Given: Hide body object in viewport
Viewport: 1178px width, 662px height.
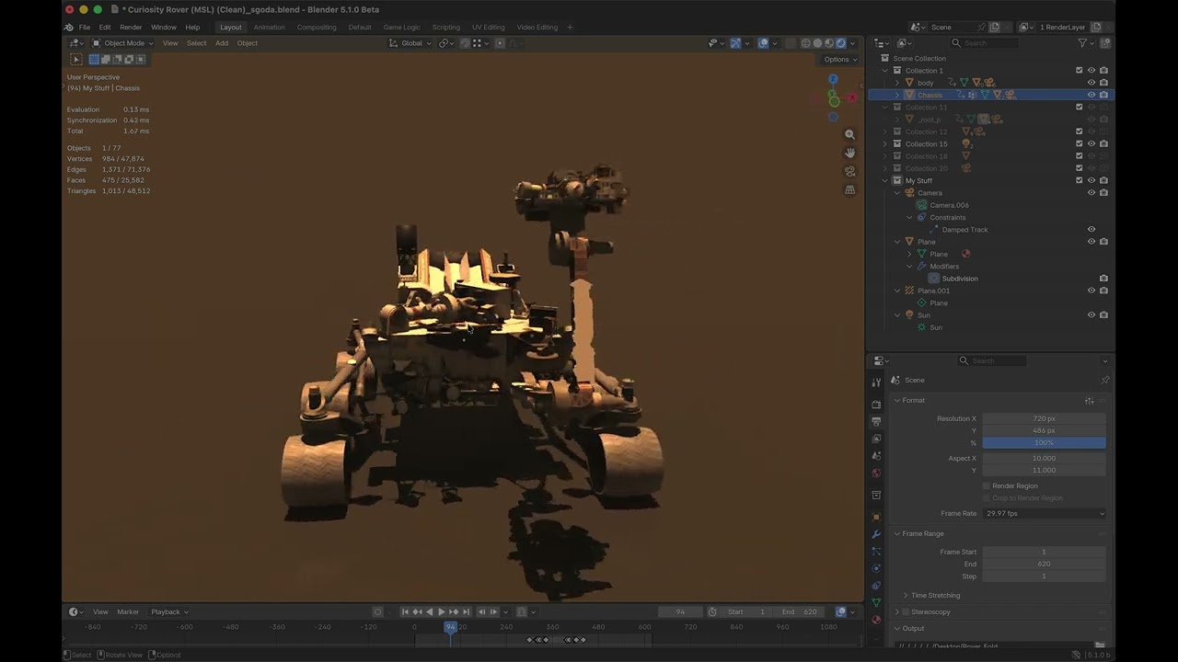Looking at the screenshot, I should pyautogui.click(x=1091, y=83).
